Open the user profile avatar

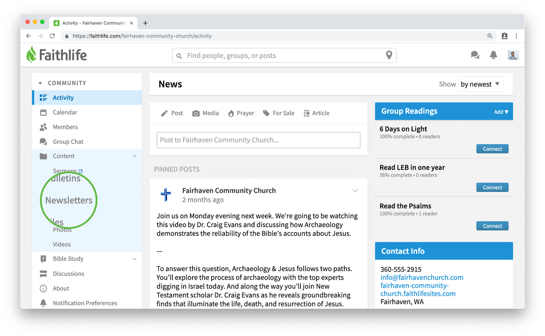point(513,55)
